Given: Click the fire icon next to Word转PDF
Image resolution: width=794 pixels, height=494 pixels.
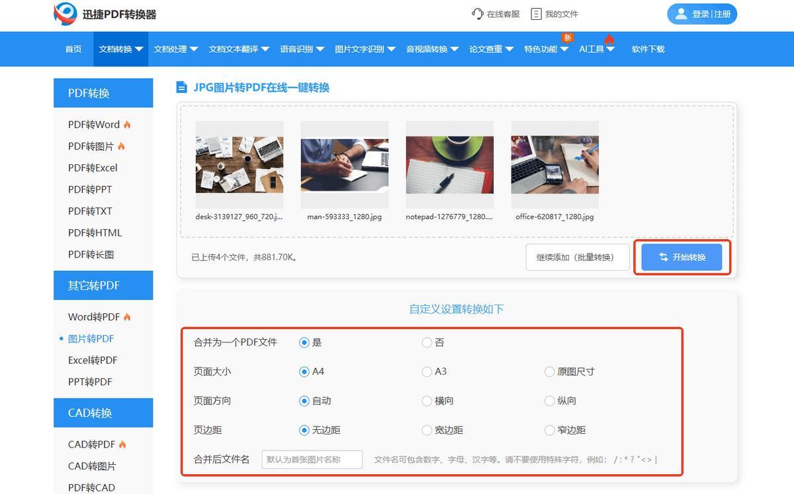Looking at the screenshot, I should [127, 317].
